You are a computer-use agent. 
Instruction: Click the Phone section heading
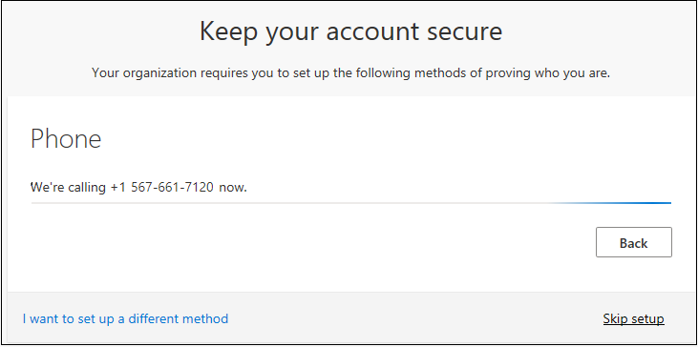tap(66, 138)
